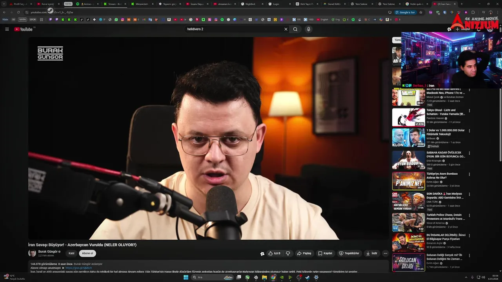The height and width of the screenshot is (282, 502).
Task: Join channel with Katıl button
Action: point(71,253)
